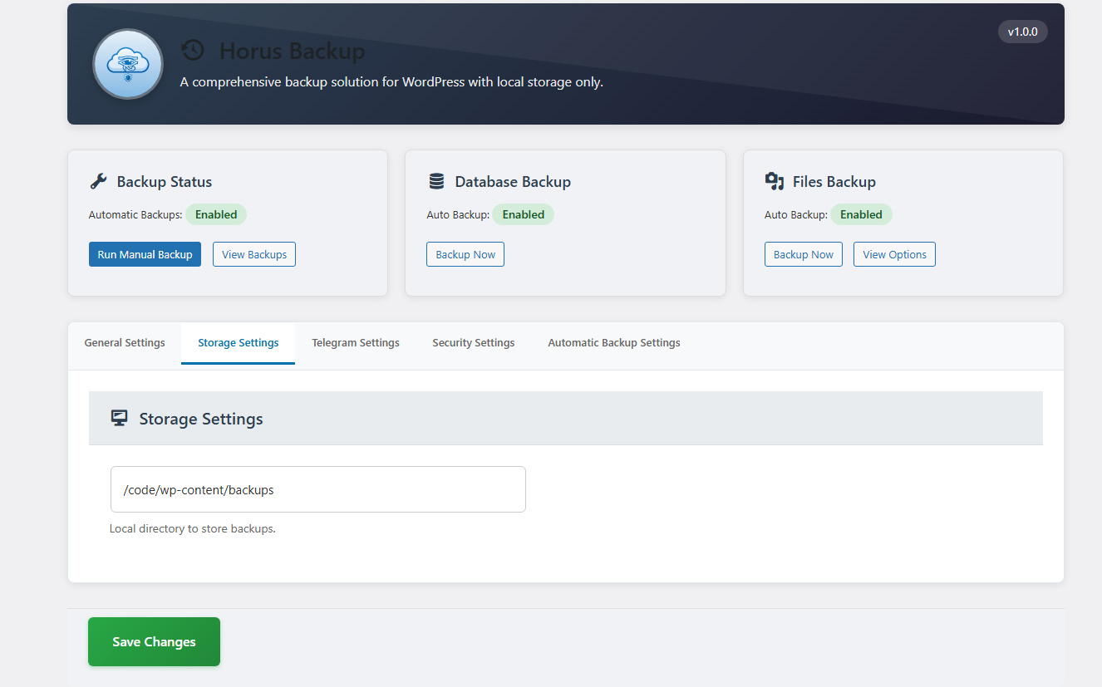Focus the backup directory path field
Image resolution: width=1102 pixels, height=687 pixels.
click(318, 489)
